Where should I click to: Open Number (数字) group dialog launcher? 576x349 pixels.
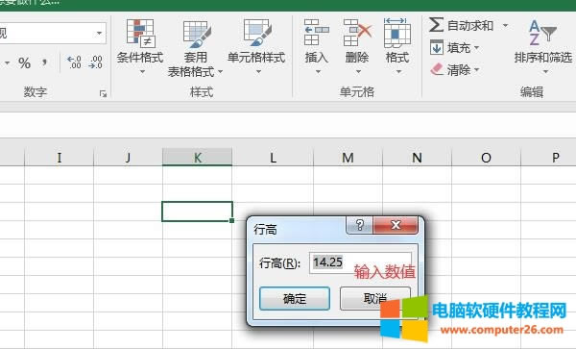click(103, 94)
